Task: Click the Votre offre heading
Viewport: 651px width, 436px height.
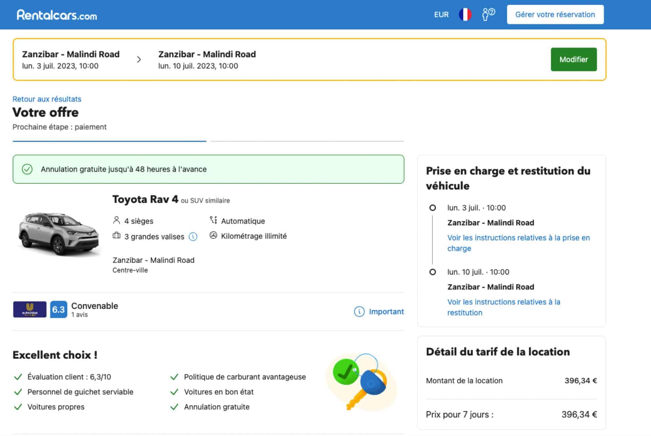Action: (45, 112)
